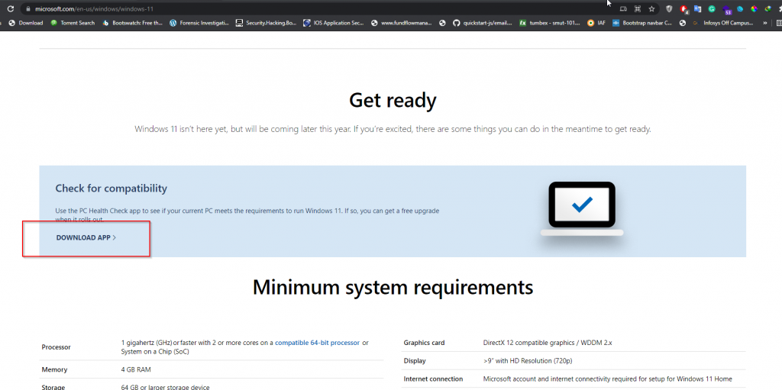Viewport: 782px width, 390px height.
Task: Reload the page with the refresh icon
Action: pyautogui.click(x=11, y=9)
